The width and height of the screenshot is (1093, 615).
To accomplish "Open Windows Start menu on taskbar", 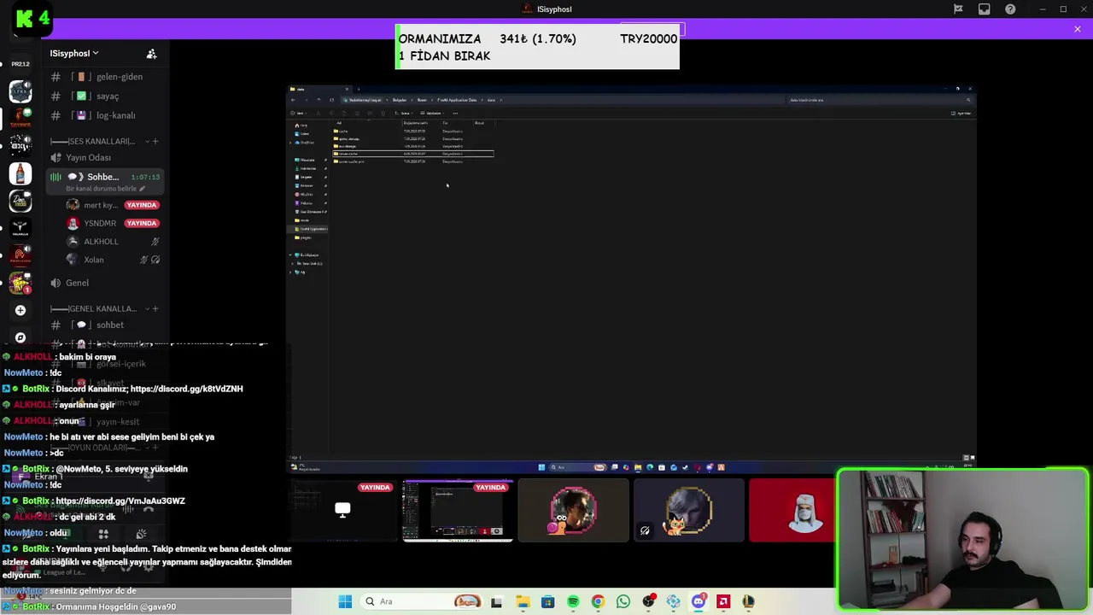I will (345, 601).
